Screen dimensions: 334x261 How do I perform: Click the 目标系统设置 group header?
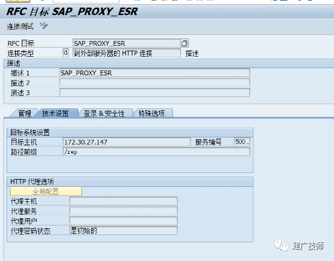(130, 133)
